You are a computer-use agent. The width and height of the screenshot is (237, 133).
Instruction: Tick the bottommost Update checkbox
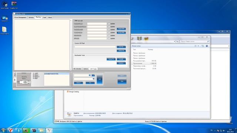(109, 38)
